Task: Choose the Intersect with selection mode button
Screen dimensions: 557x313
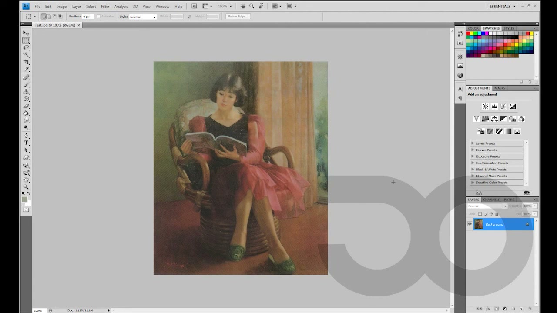Action: click(60, 17)
